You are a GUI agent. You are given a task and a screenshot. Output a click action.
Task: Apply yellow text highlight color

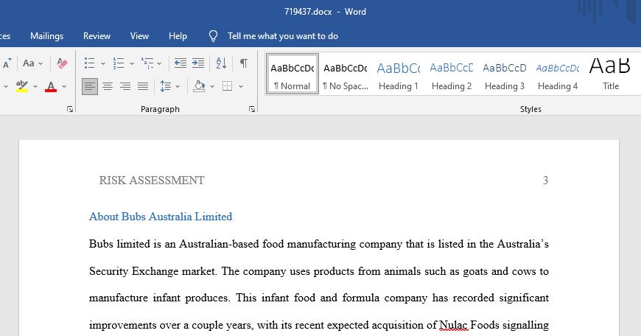point(21,86)
